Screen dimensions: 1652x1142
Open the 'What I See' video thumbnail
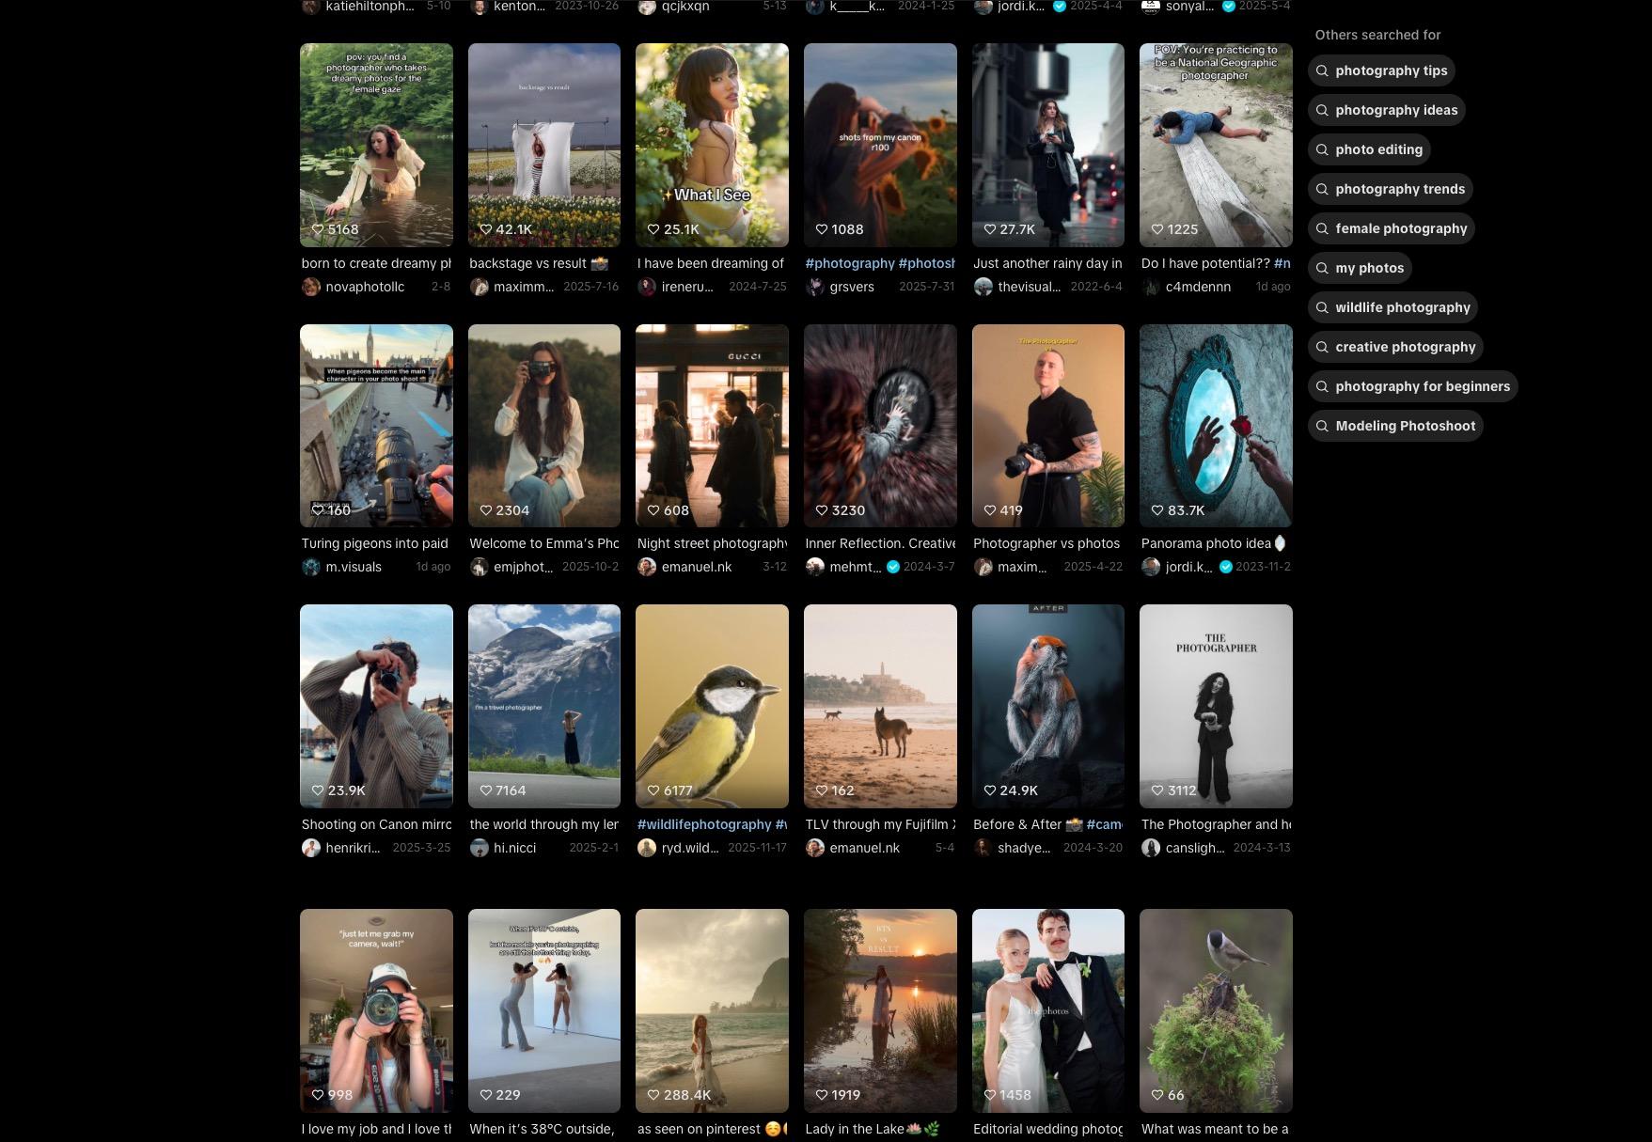pos(712,145)
